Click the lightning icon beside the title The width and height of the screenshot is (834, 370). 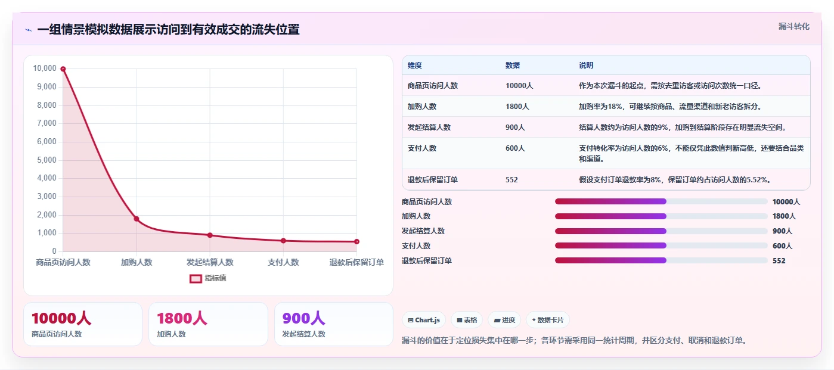tap(28, 30)
